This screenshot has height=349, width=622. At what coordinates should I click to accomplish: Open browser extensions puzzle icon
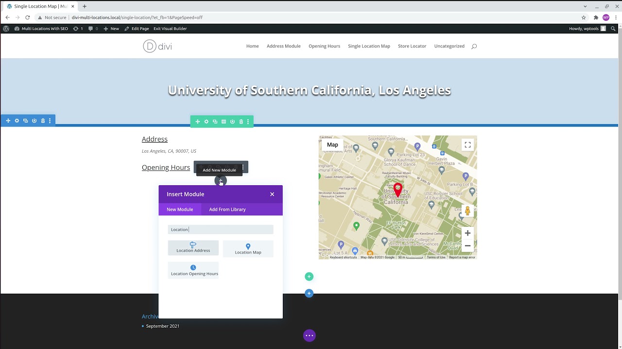[596, 17]
